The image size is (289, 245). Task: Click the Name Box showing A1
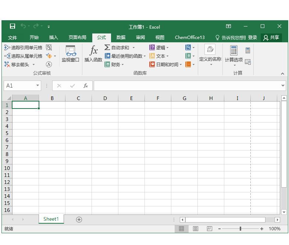[x=20, y=86]
